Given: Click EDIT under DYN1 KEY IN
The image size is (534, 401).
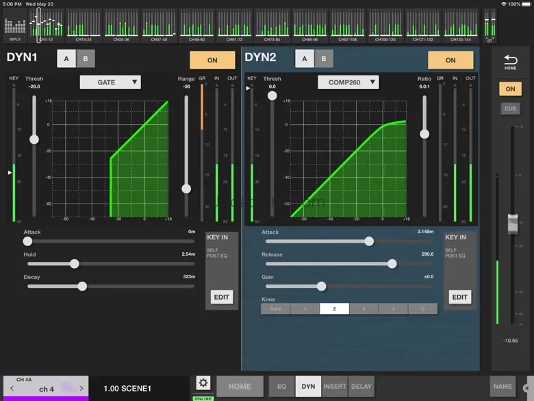Looking at the screenshot, I should click(221, 297).
